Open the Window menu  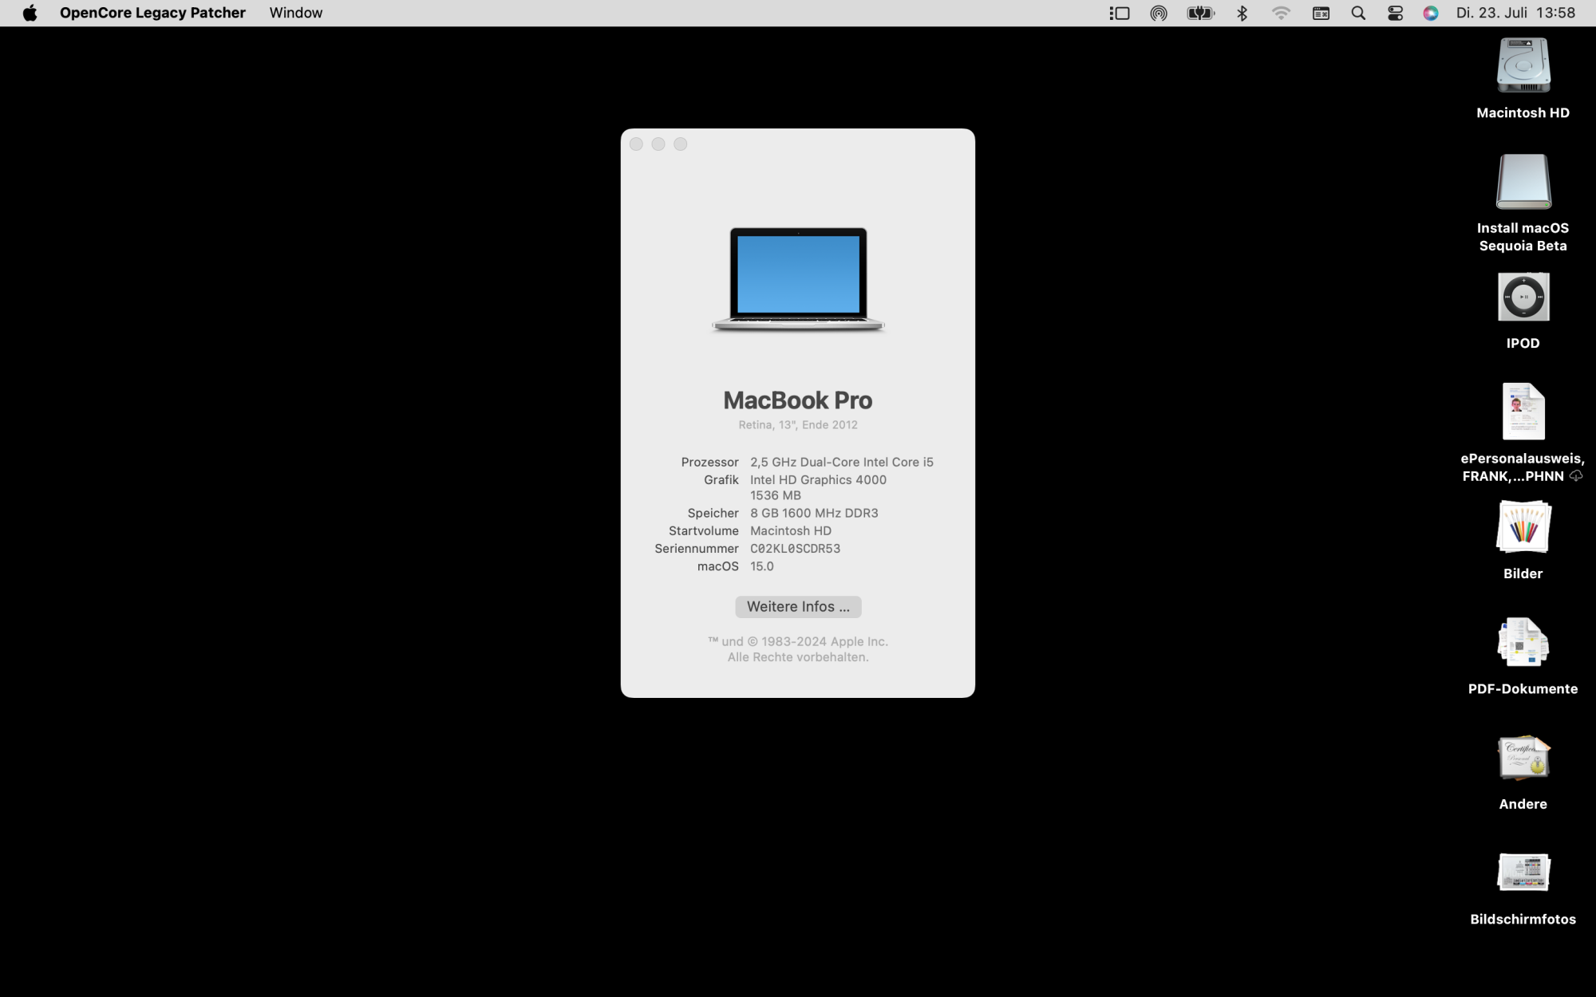coord(295,13)
